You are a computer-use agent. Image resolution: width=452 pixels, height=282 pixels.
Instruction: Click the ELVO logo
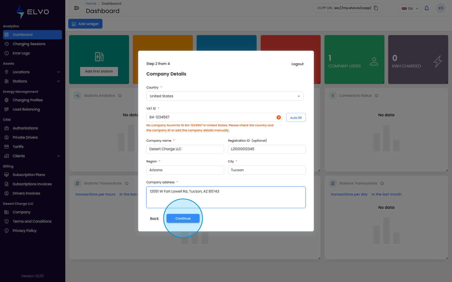coord(32,12)
